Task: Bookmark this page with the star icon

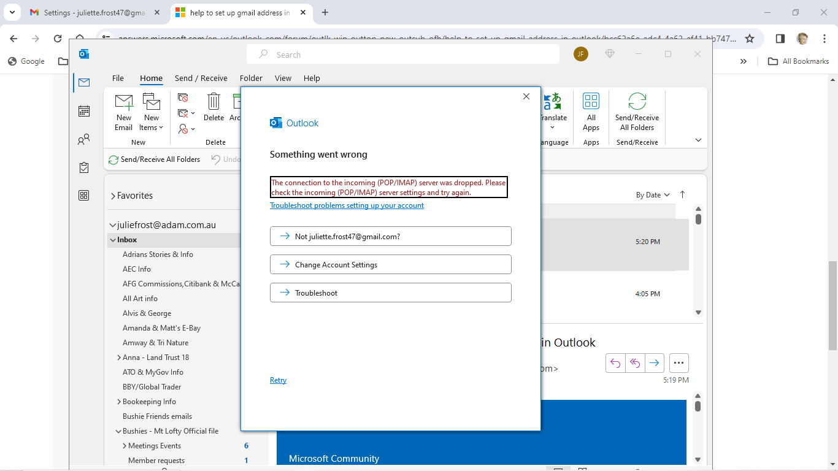Action: (x=750, y=38)
